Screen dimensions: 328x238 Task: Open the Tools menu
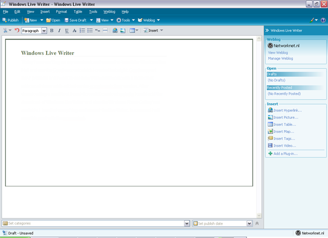click(x=93, y=12)
